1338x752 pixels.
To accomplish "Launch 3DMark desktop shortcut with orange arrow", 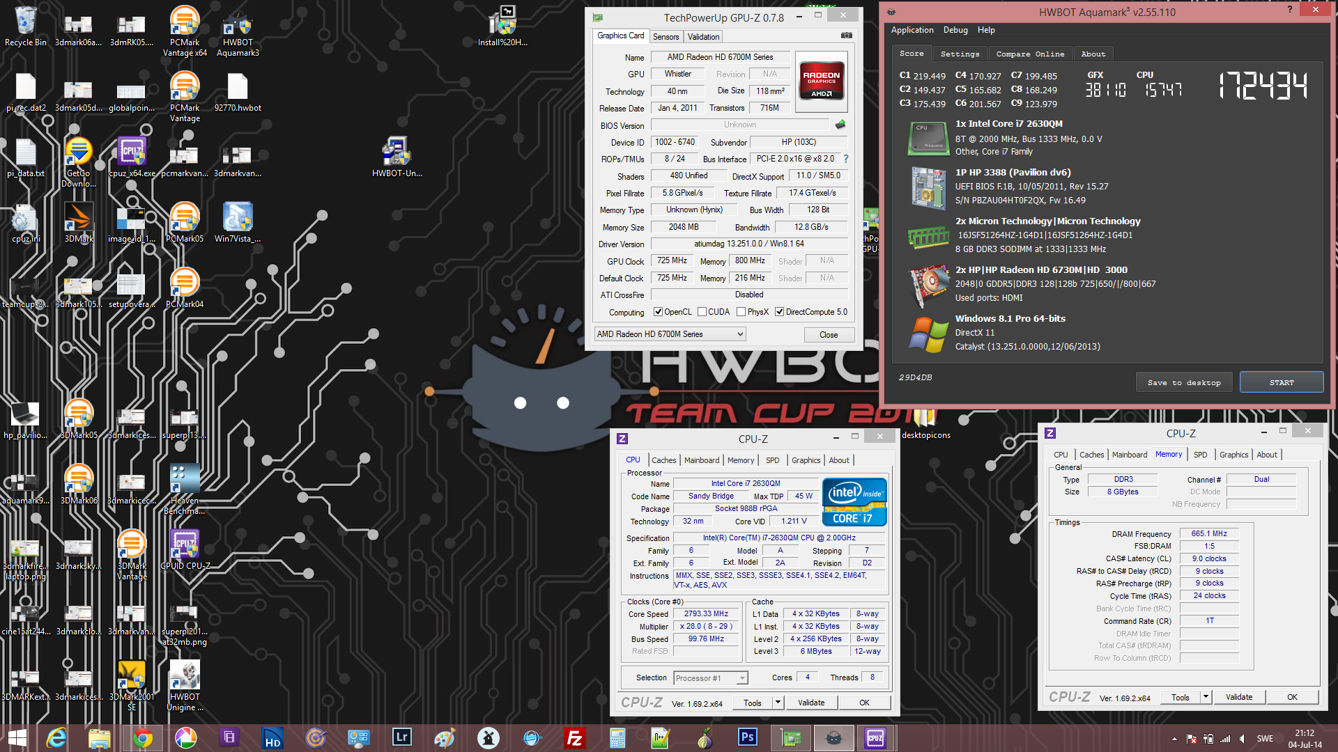I will click(79, 224).
